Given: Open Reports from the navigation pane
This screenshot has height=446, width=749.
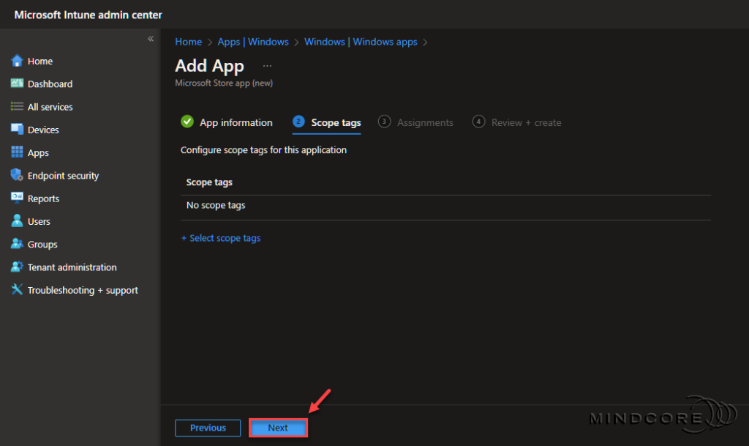Looking at the screenshot, I should point(42,198).
